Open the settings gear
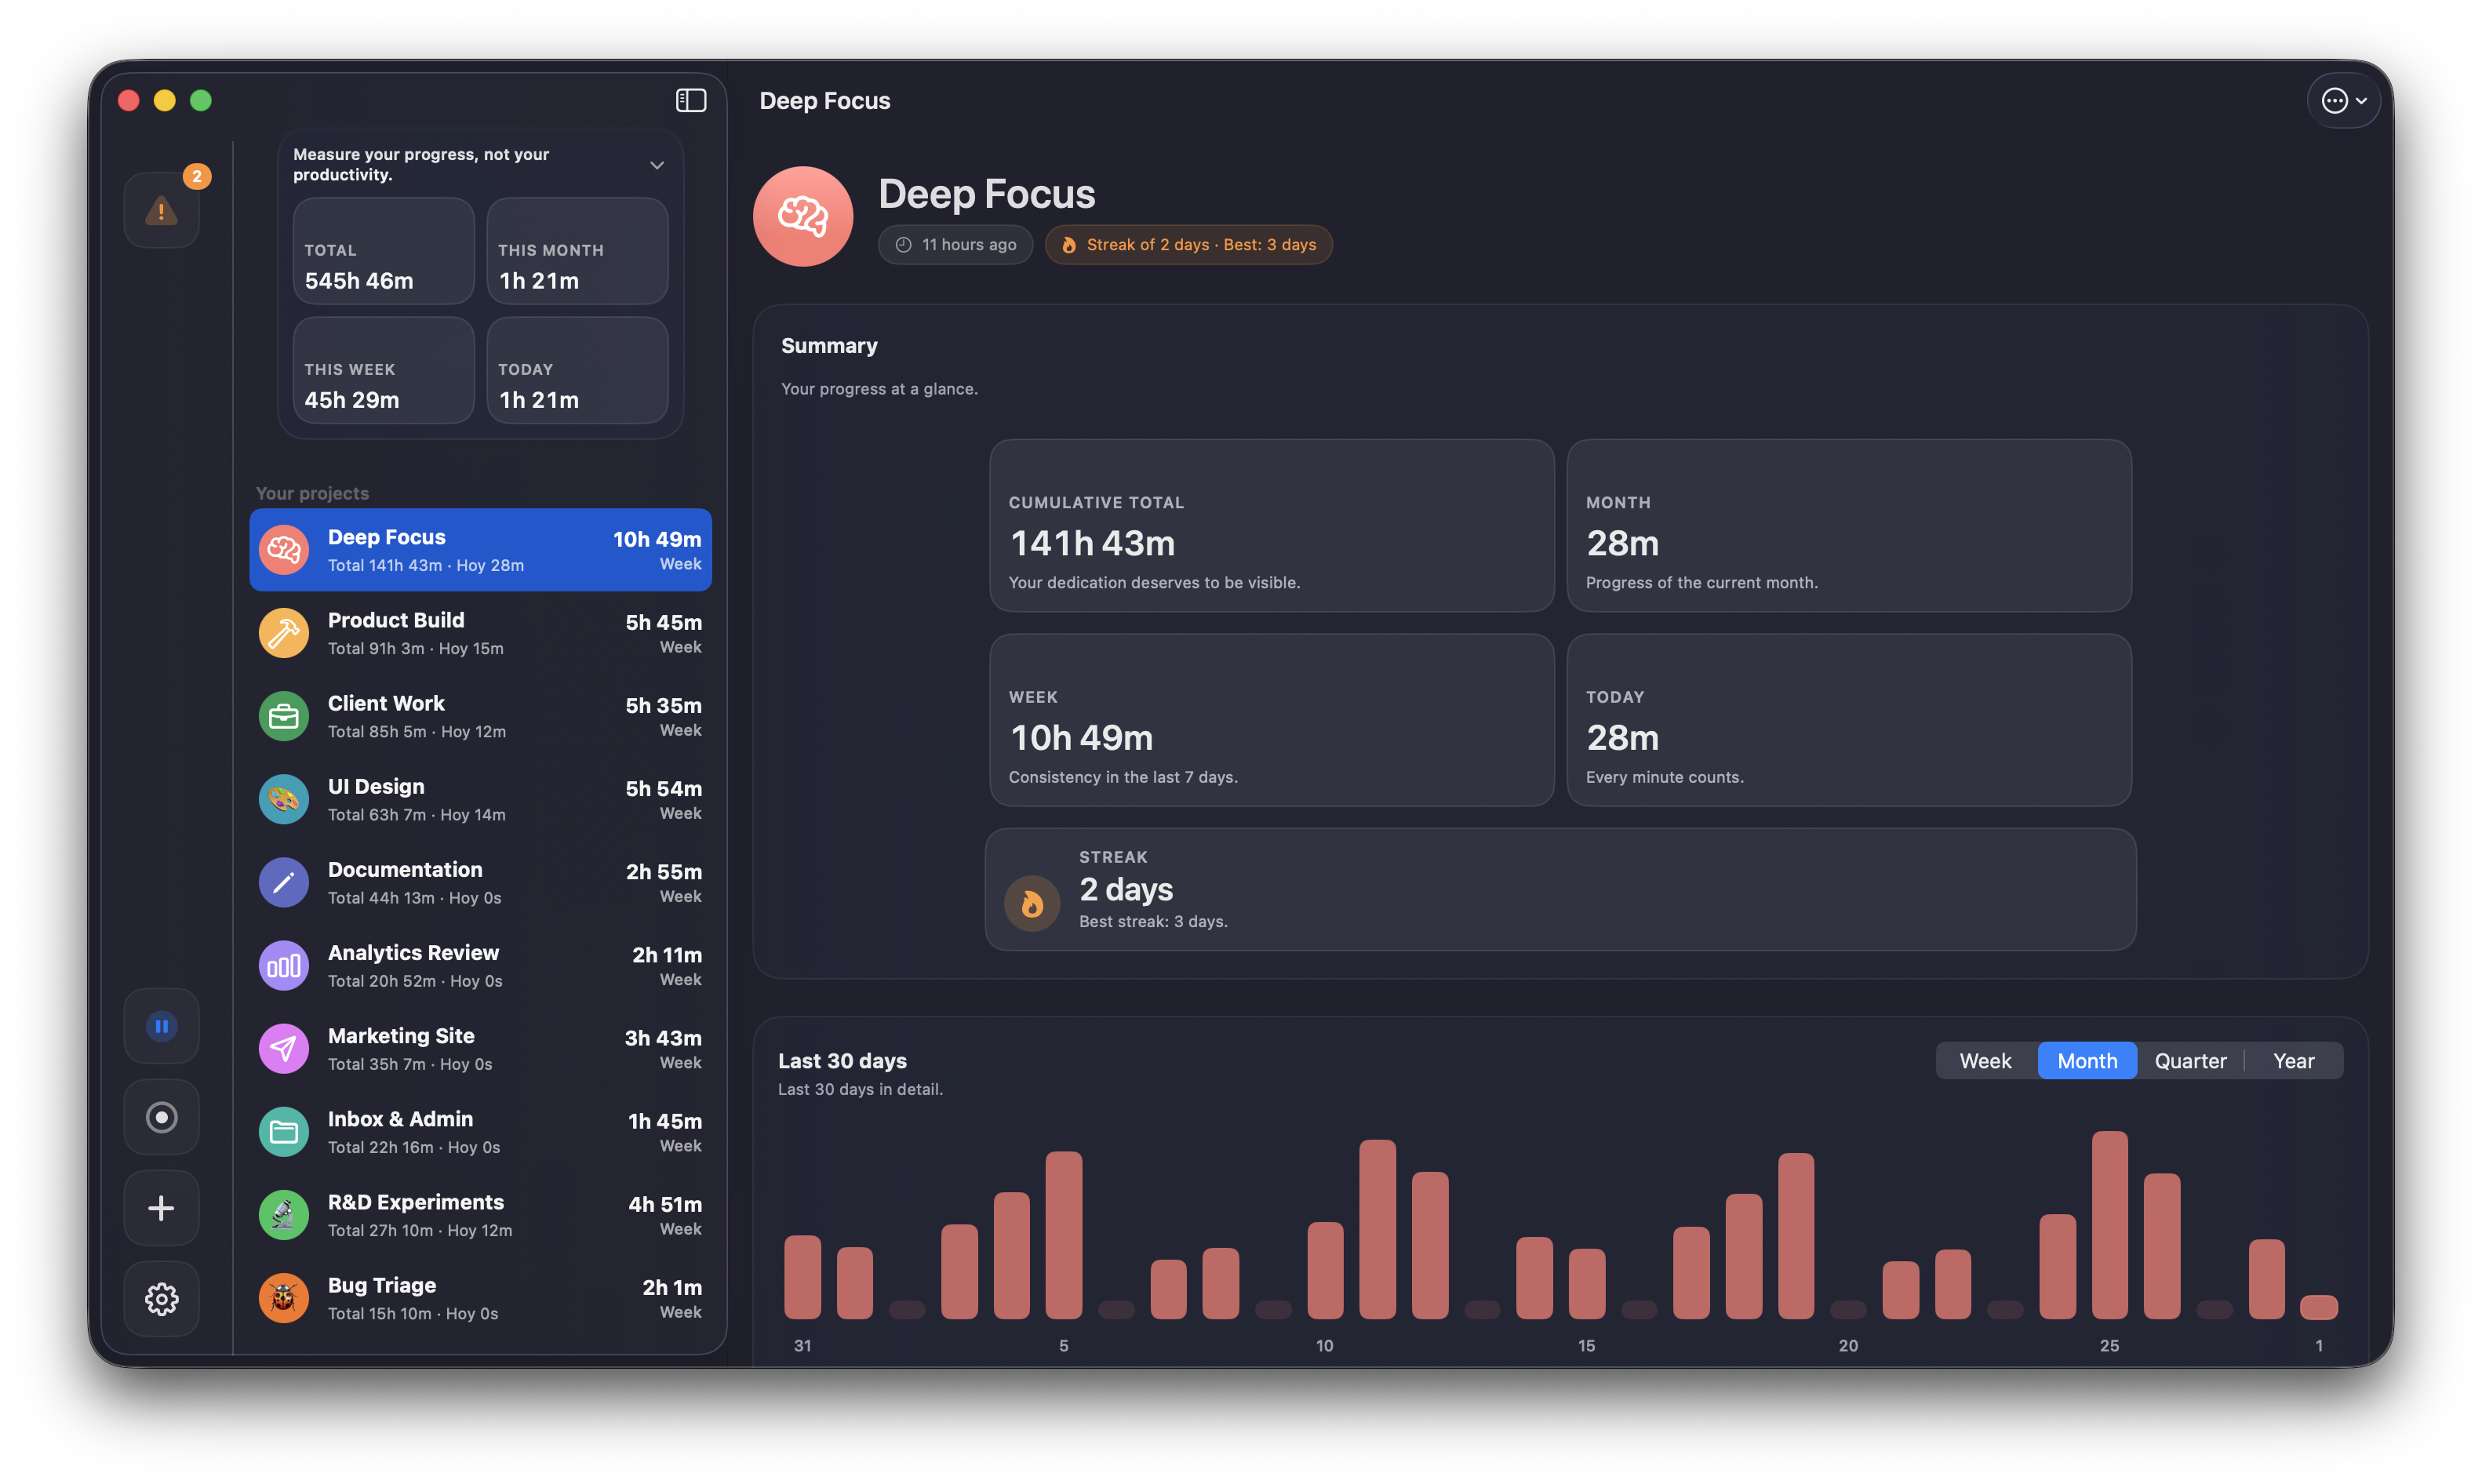This screenshot has width=2482, height=1484. (161, 1298)
